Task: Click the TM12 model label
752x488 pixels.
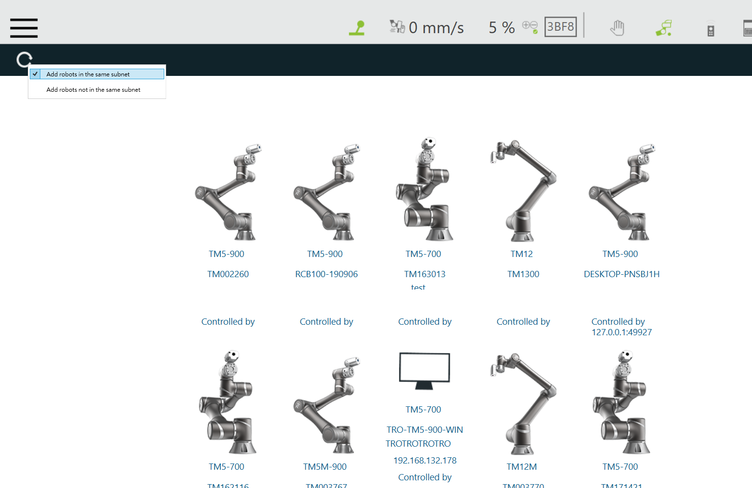Action: (x=522, y=254)
